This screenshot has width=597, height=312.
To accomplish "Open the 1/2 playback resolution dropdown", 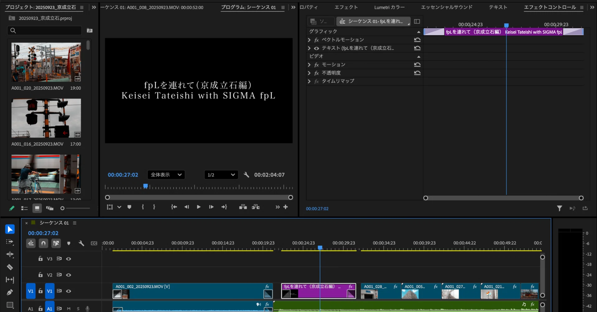I will (221, 175).
